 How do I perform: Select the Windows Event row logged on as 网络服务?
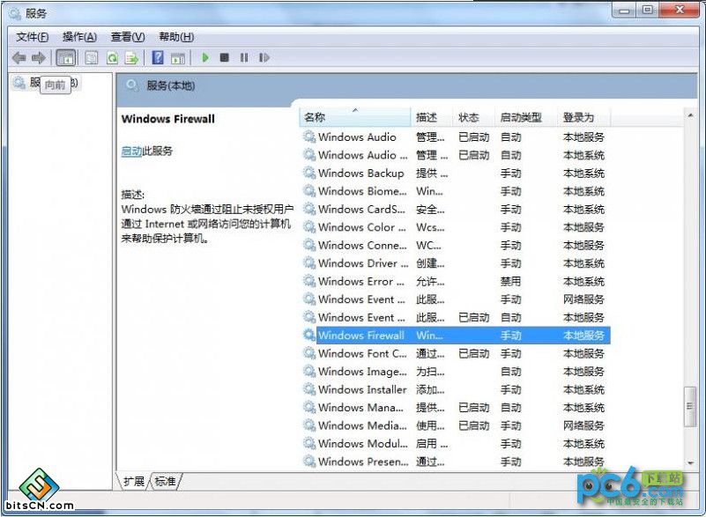click(455, 299)
